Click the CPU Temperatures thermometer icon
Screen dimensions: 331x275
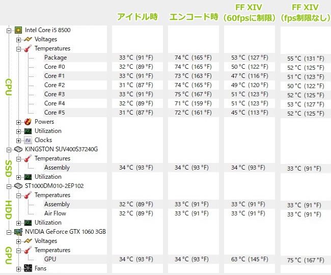[28, 48]
